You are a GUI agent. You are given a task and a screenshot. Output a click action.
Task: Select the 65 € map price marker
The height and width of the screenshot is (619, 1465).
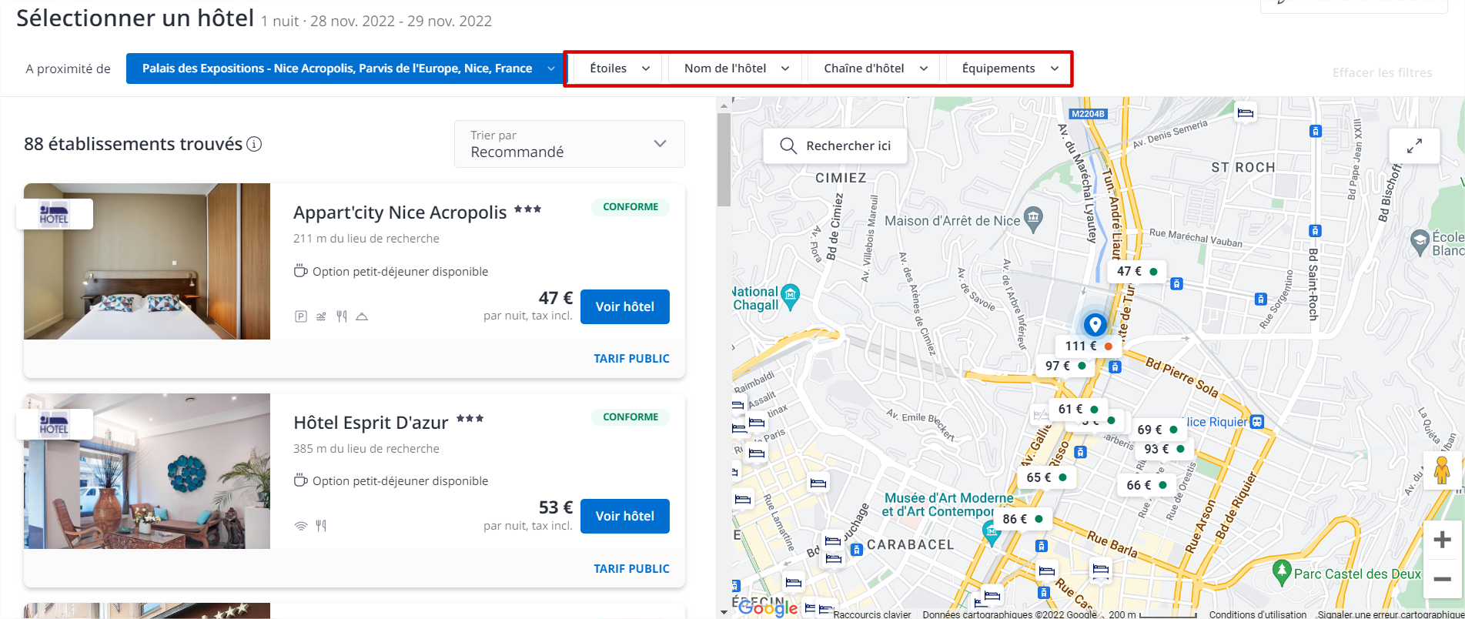1047,477
